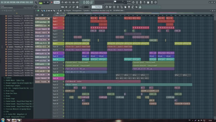Arm the red Record button

[x=52, y=2]
